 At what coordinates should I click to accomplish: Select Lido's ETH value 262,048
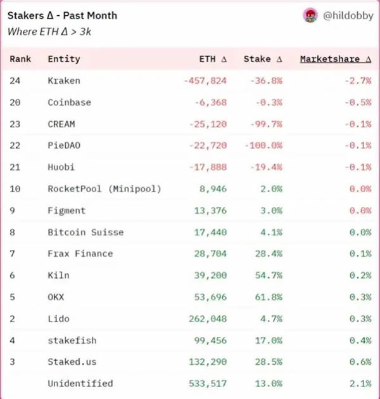(x=208, y=319)
